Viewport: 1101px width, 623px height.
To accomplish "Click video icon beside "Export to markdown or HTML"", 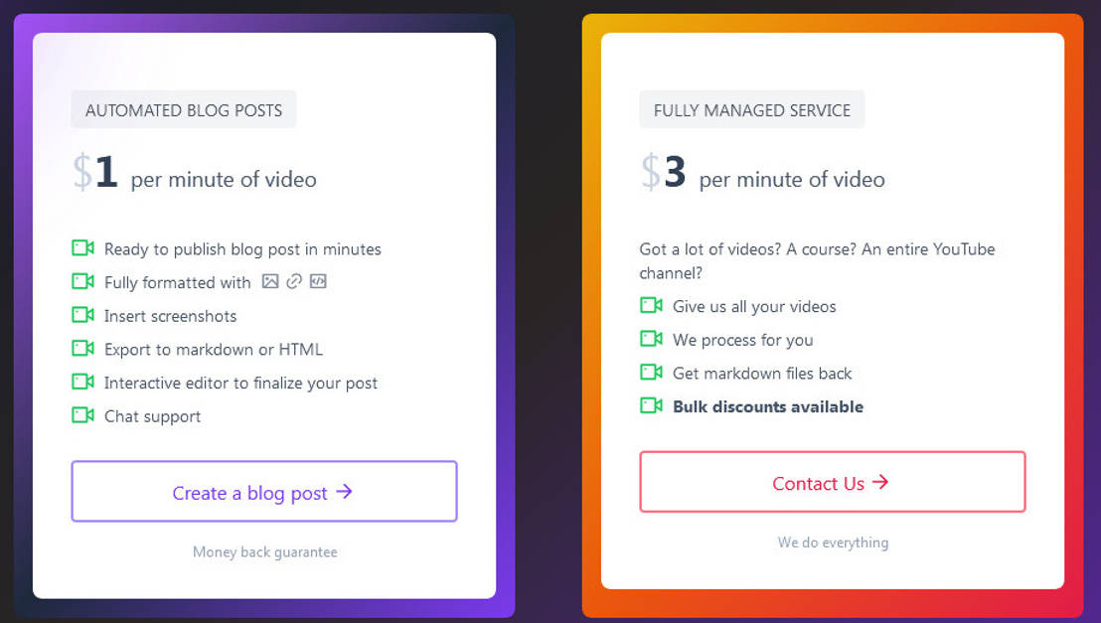I will click(82, 349).
